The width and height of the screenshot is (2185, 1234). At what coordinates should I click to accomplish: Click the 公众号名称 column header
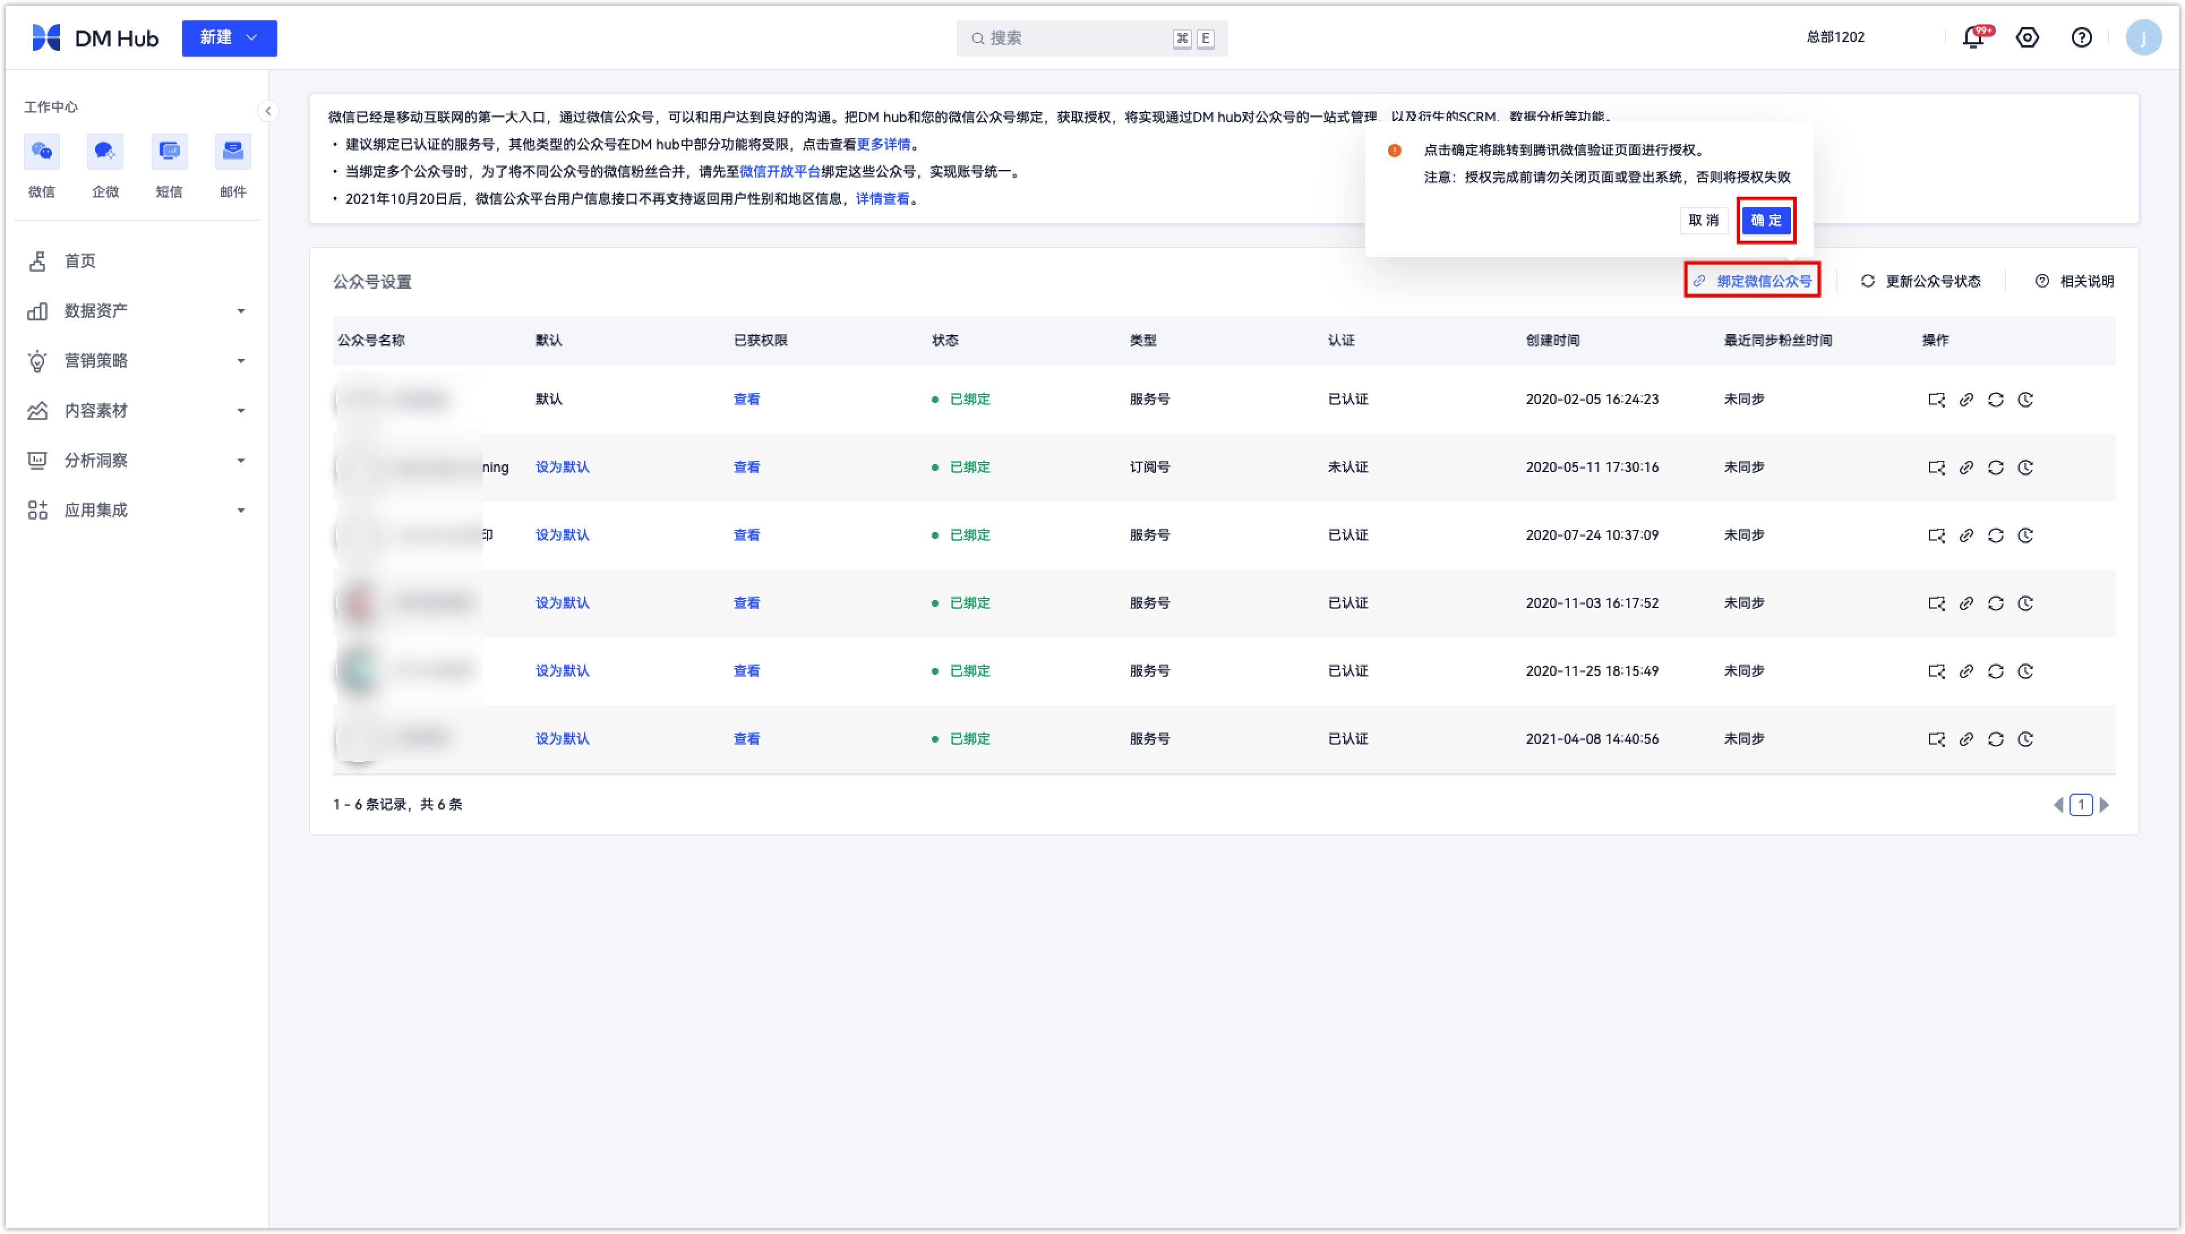pos(371,340)
